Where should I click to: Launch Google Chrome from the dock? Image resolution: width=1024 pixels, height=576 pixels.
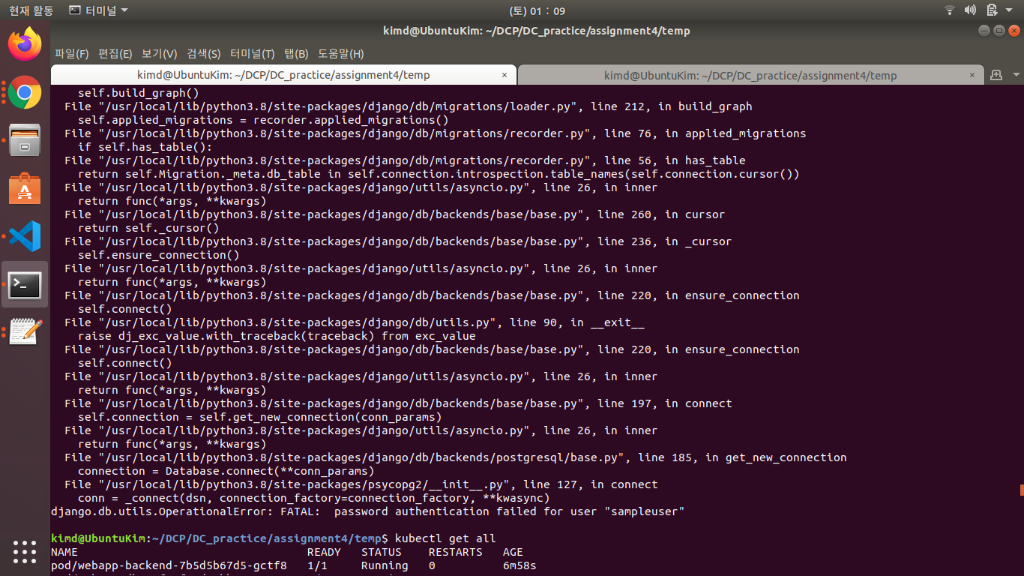point(25,92)
